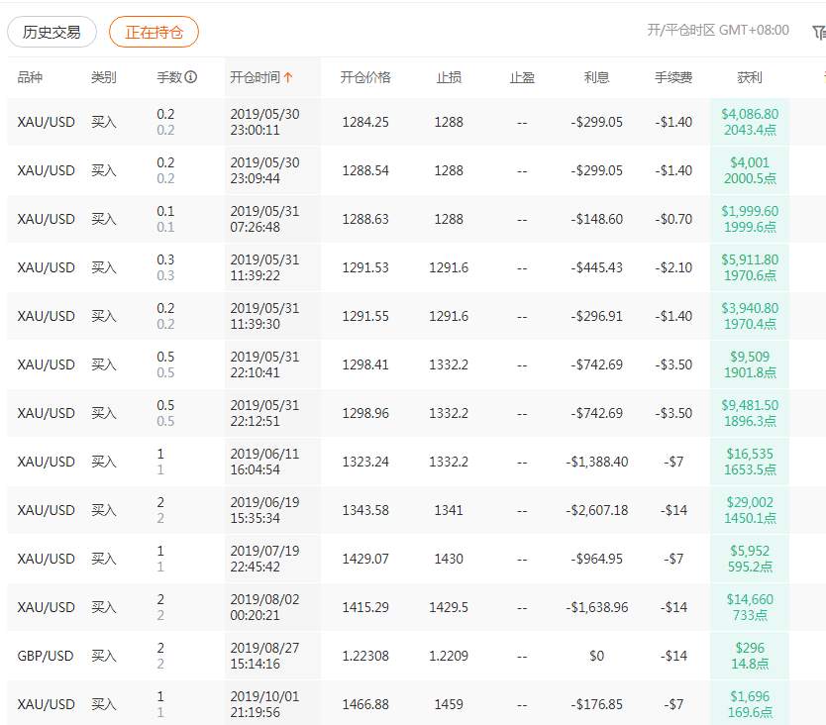Screen dimensions: 826x725
Task: Click the open time 2019/06/11 16:04:54
Action: [264, 462]
